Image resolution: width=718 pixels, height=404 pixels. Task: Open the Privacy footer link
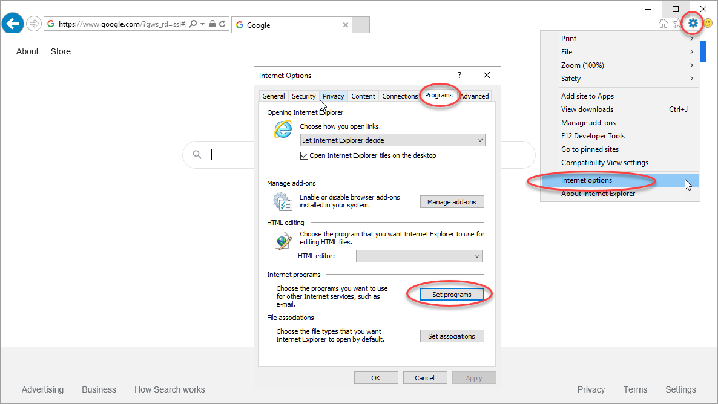coord(591,390)
